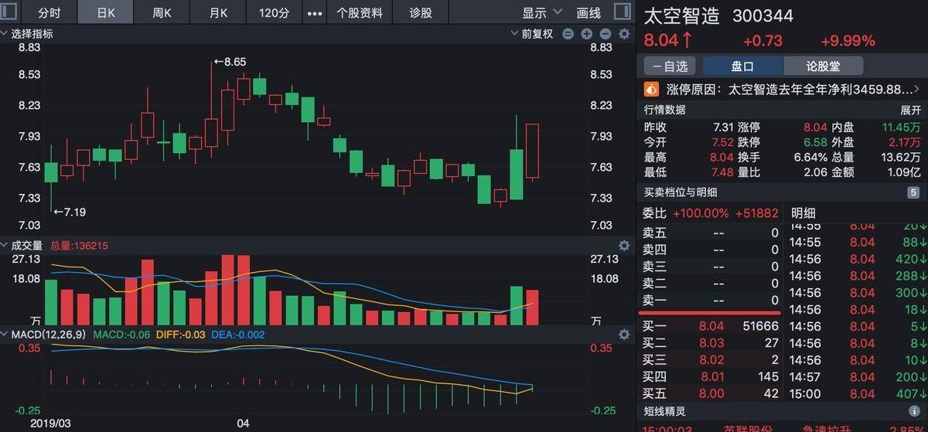Toggle the right sidebar panel icon
The image size is (928, 432).
pos(623,12)
